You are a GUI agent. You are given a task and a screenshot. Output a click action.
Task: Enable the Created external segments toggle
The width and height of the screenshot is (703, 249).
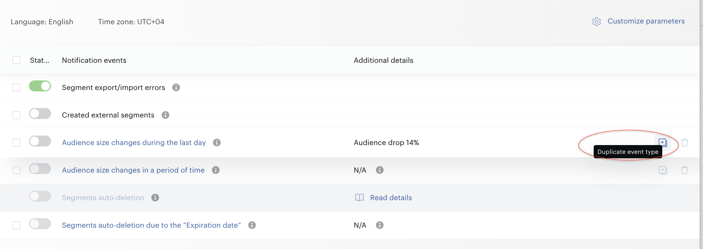(x=40, y=113)
